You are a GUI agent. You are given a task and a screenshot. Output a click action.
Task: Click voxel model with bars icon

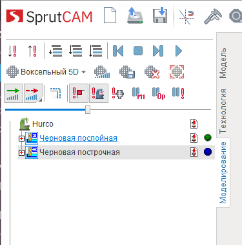[x=102, y=72]
